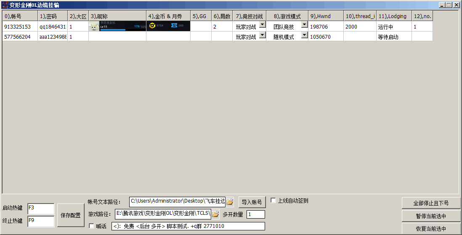Click 导入帐号 button

(252, 202)
